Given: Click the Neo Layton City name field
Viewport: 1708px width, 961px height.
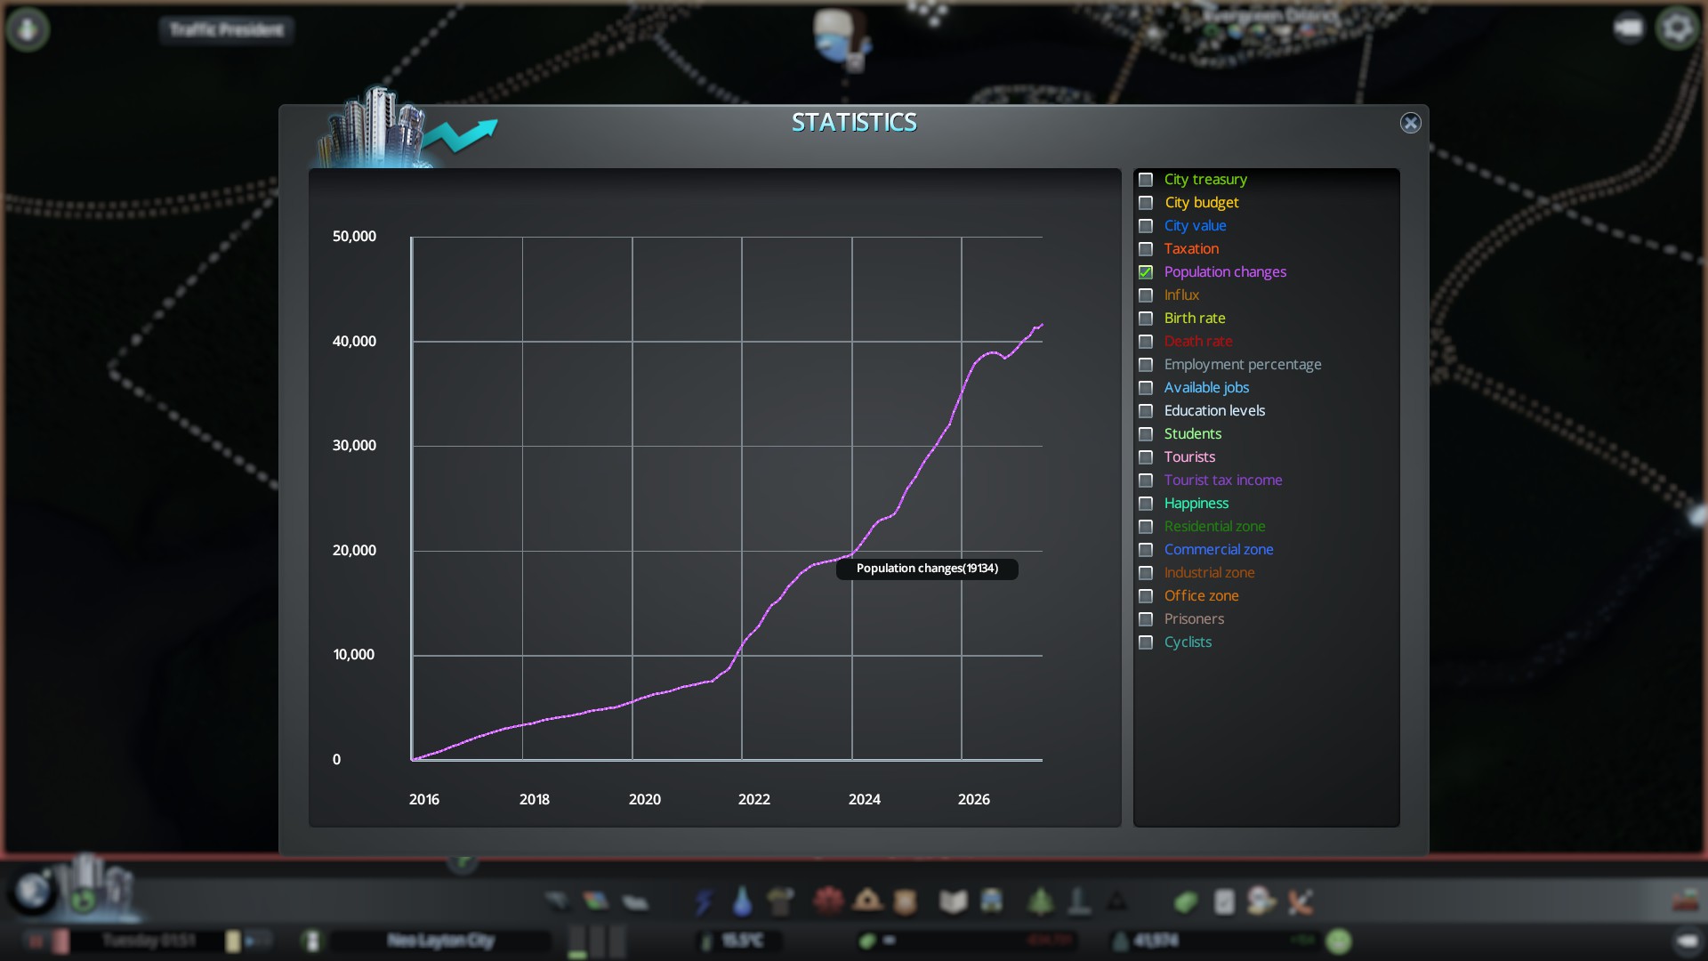Looking at the screenshot, I should click(x=440, y=941).
